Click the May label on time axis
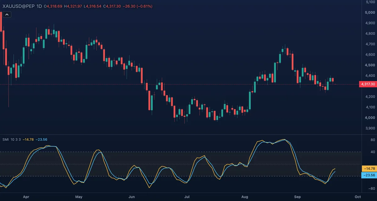The image size is (377, 201). 79,197
